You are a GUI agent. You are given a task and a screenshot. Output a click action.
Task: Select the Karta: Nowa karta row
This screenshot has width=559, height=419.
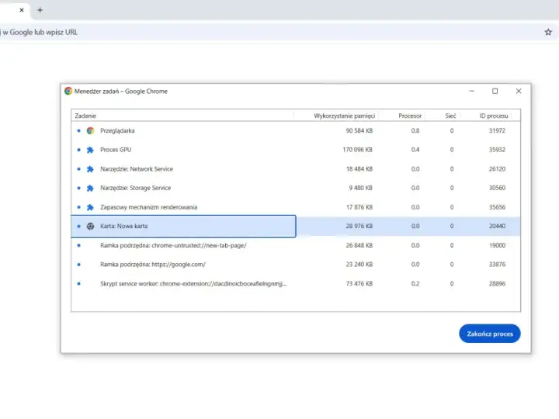296,227
